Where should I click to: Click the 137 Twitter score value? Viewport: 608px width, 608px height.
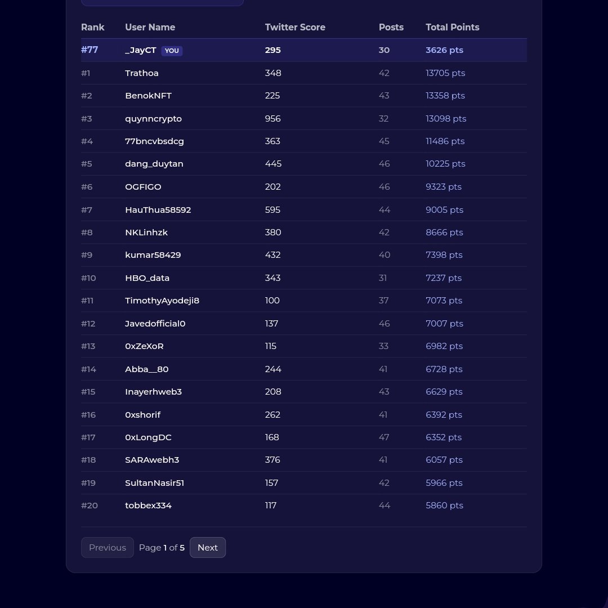(271, 323)
